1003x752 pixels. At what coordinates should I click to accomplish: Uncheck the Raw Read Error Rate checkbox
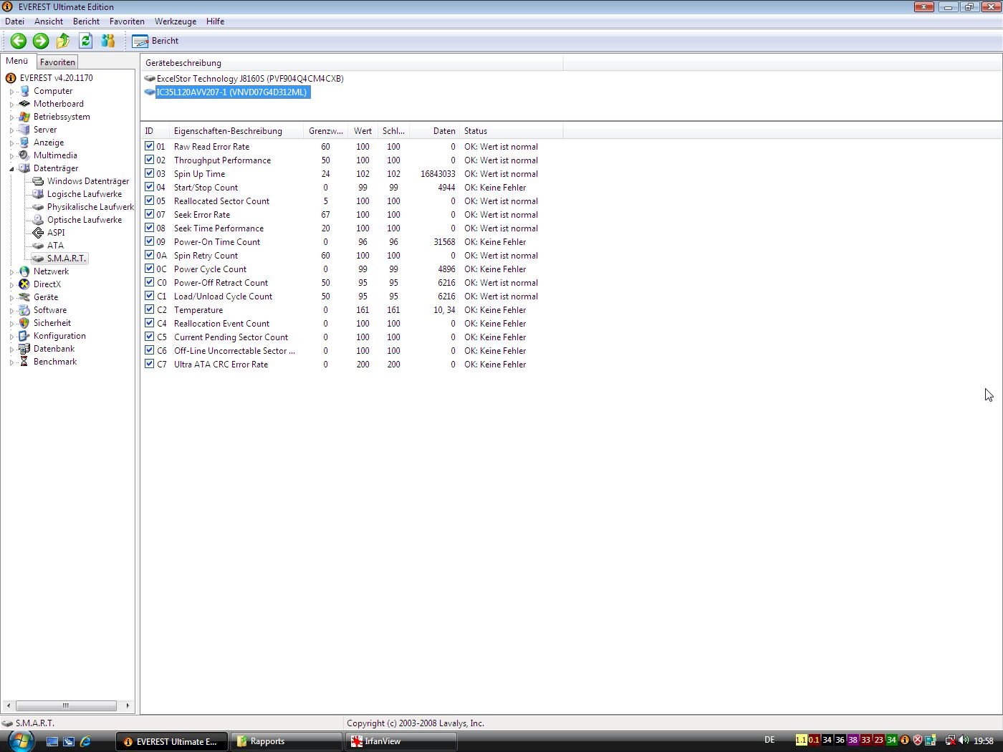point(149,146)
